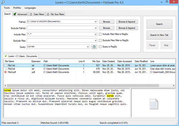Switch to the File Size Filters tab
This screenshot has height=126, width=179.
coord(55,14)
